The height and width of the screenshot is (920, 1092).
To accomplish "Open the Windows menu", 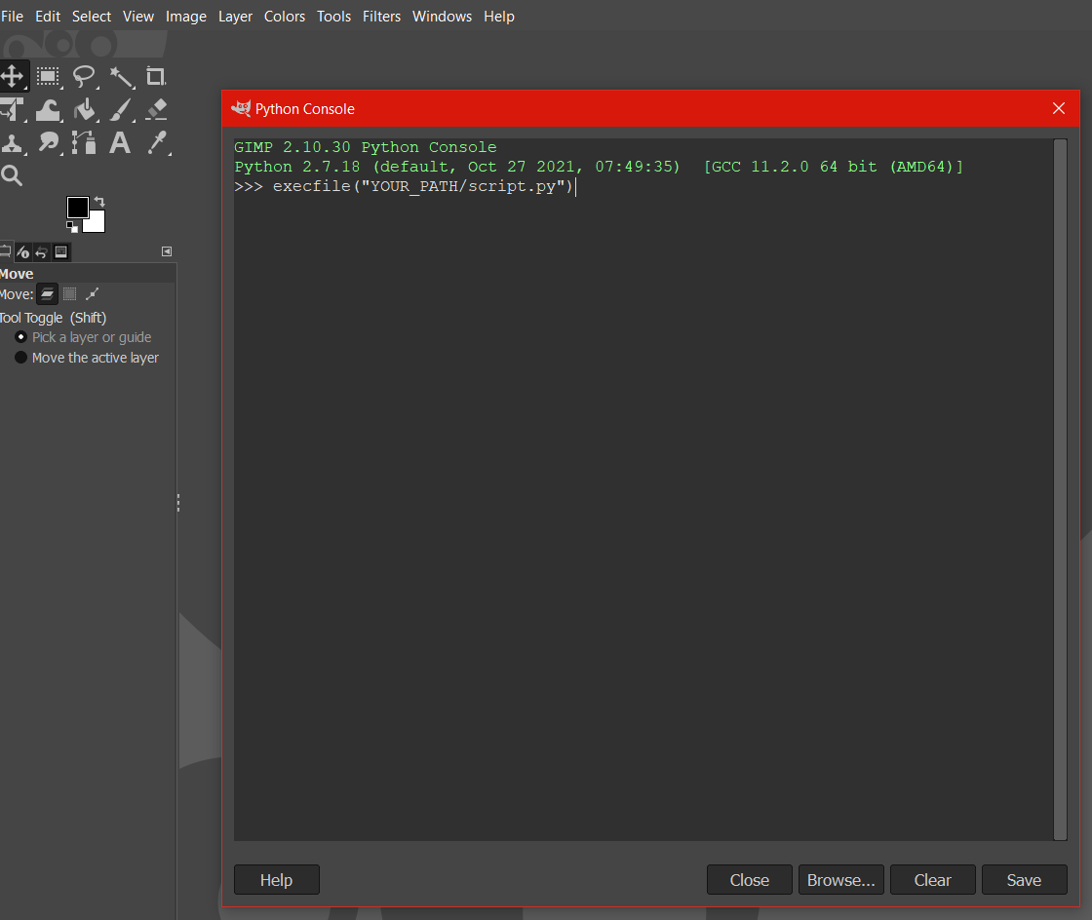I will 443,16.
